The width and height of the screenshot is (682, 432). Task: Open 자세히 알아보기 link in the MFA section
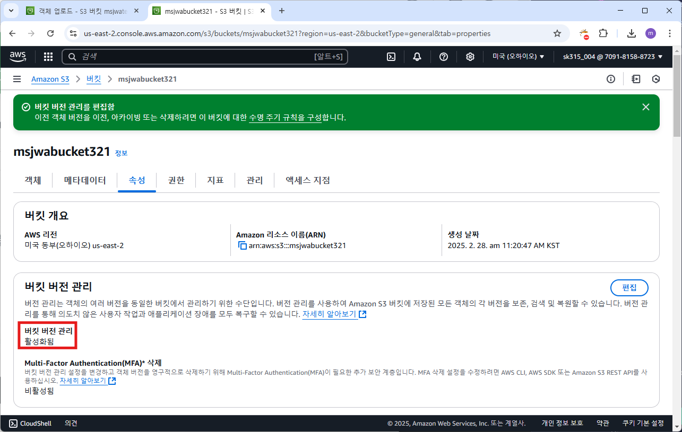click(x=88, y=381)
